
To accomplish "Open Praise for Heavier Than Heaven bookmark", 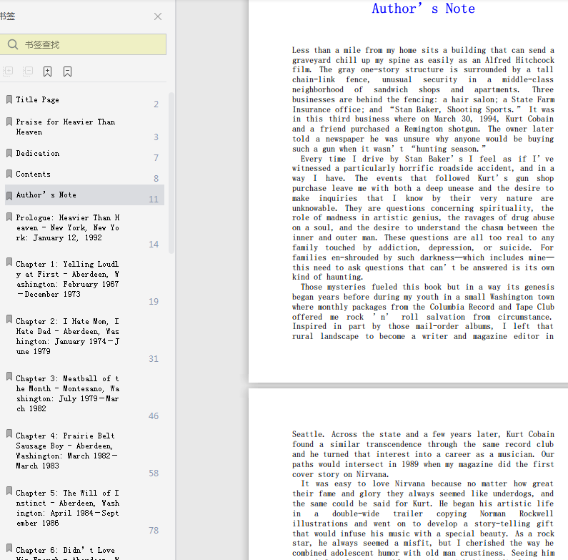I will (x=66, y=127).
